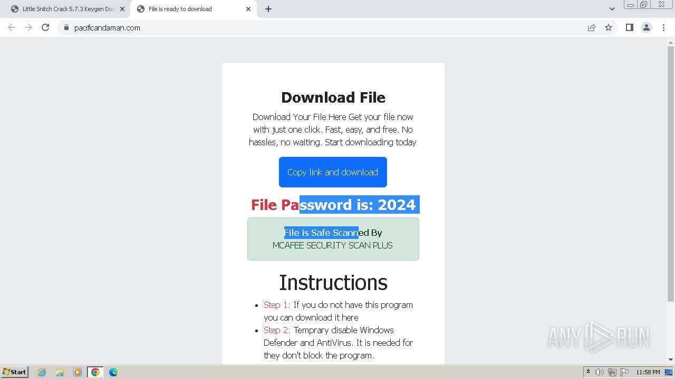This screenshot has height=379, width=675.
Task: Click the Step 1: label
Action: (x=277, y=305)
